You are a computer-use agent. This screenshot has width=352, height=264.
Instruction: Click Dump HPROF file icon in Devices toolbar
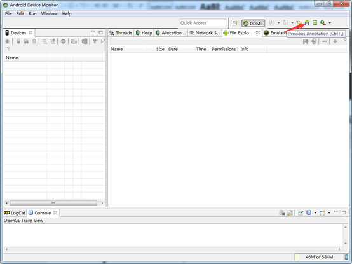[x=26, y=41]
